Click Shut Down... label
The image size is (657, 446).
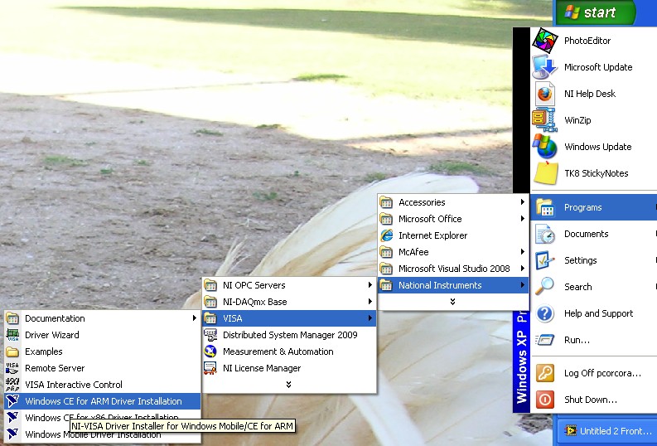(591, 400)
